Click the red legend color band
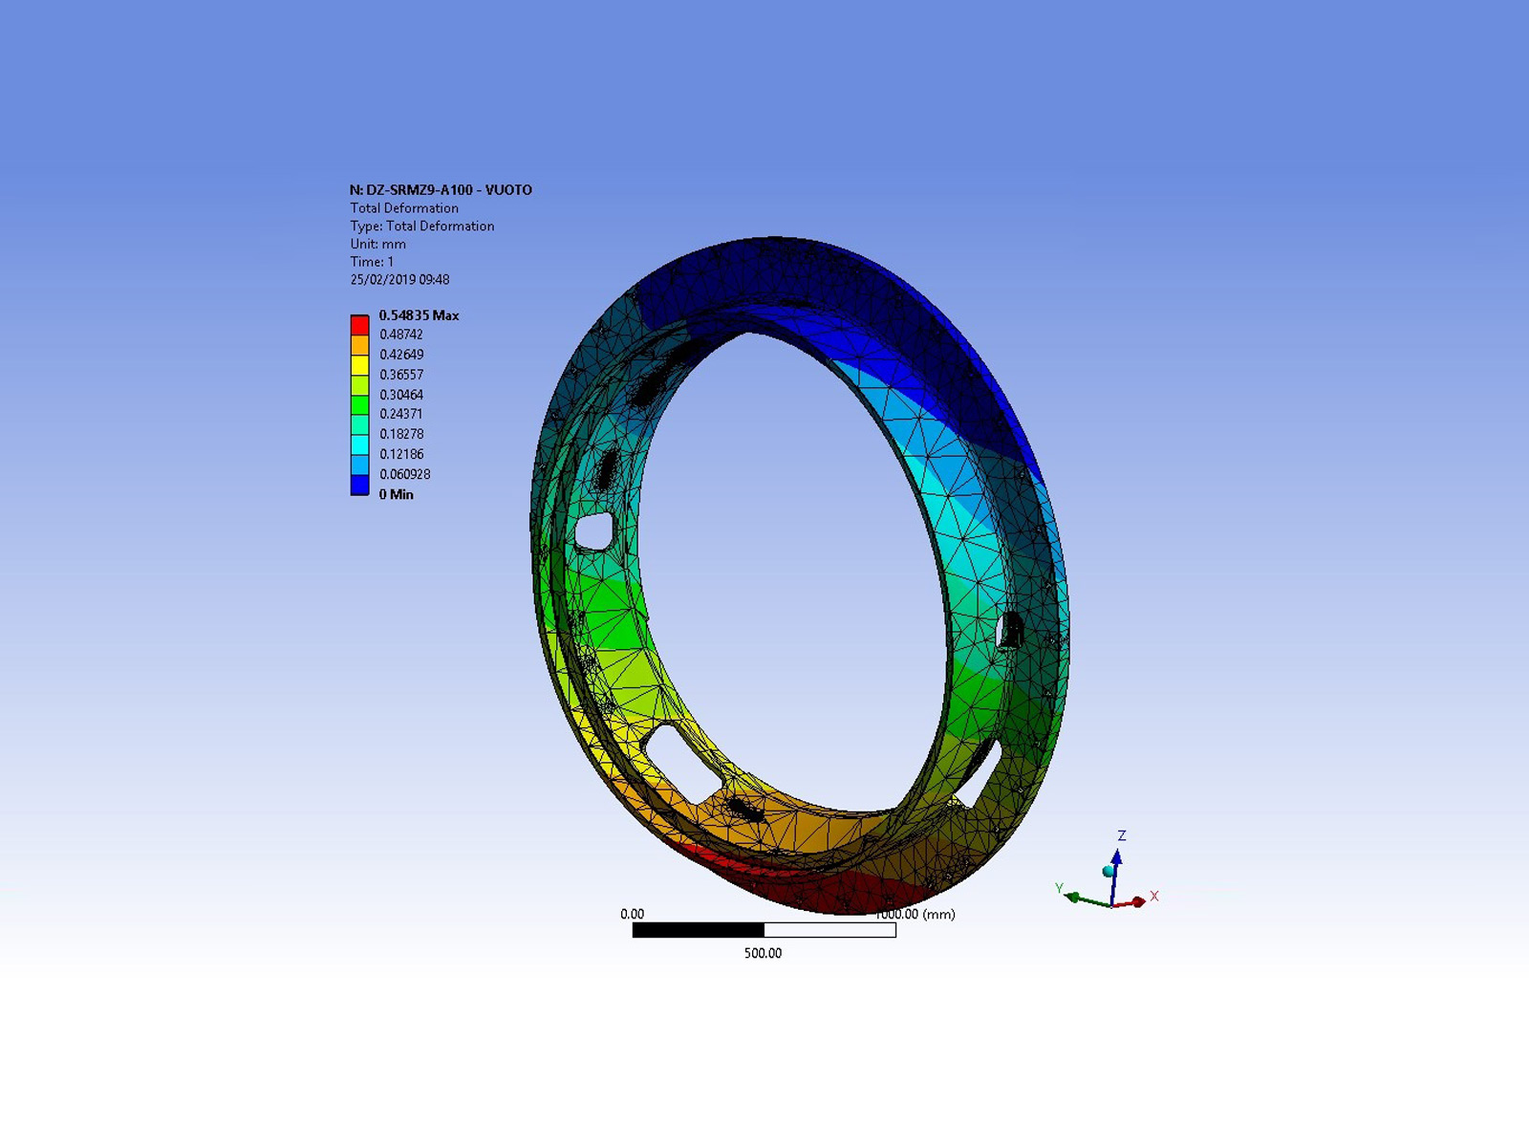The image size is (1529, 1147). click(359, 325)
